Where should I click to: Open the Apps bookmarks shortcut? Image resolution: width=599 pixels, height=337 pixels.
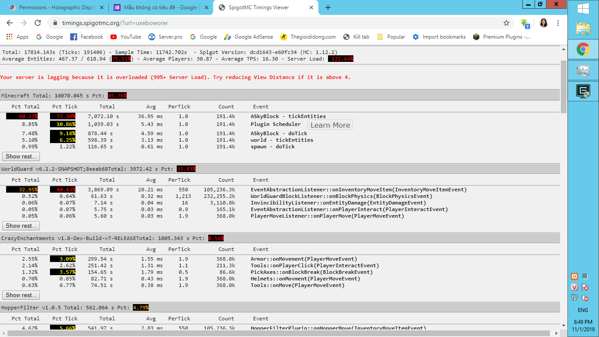click(x=18, y=37)
